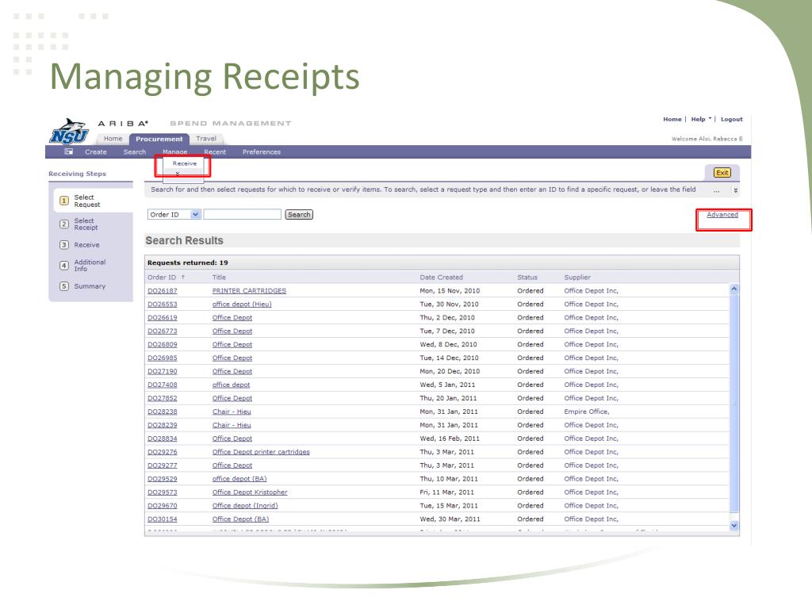Open Office Depot printer cartridges link
Screen dimensions: 812x609
click(x=261, y=453)
